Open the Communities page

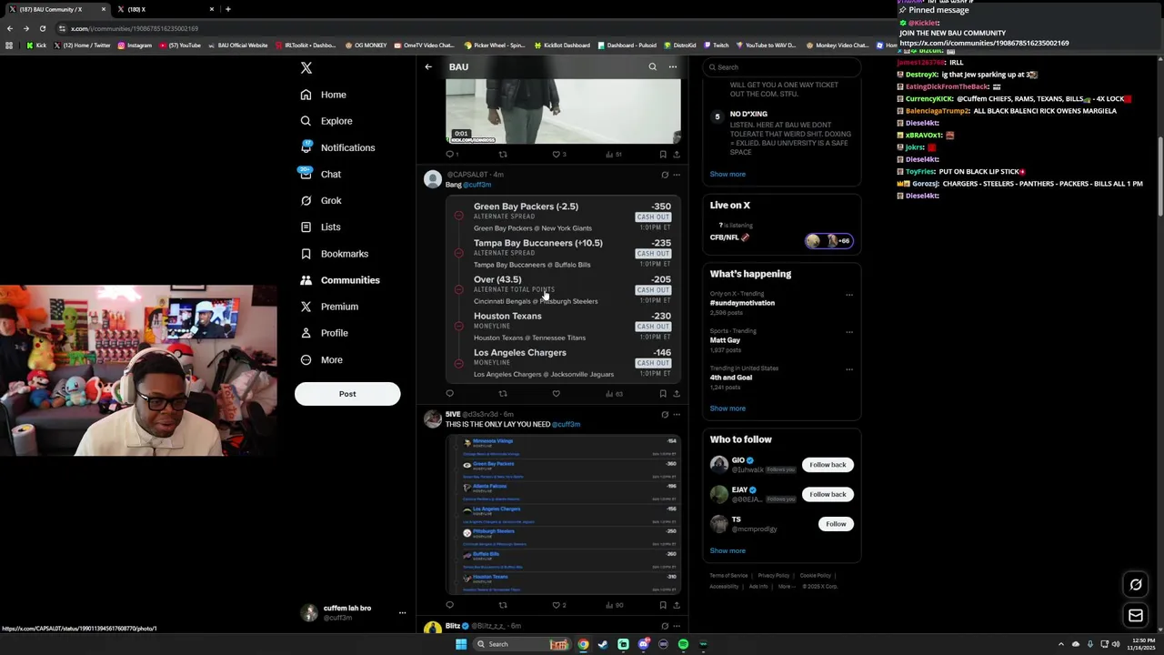pos(340,280)
